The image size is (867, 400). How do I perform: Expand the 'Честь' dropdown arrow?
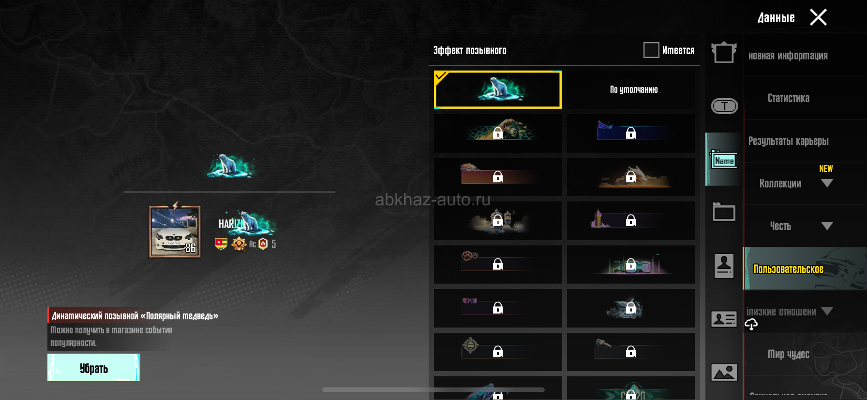point(827,226)
